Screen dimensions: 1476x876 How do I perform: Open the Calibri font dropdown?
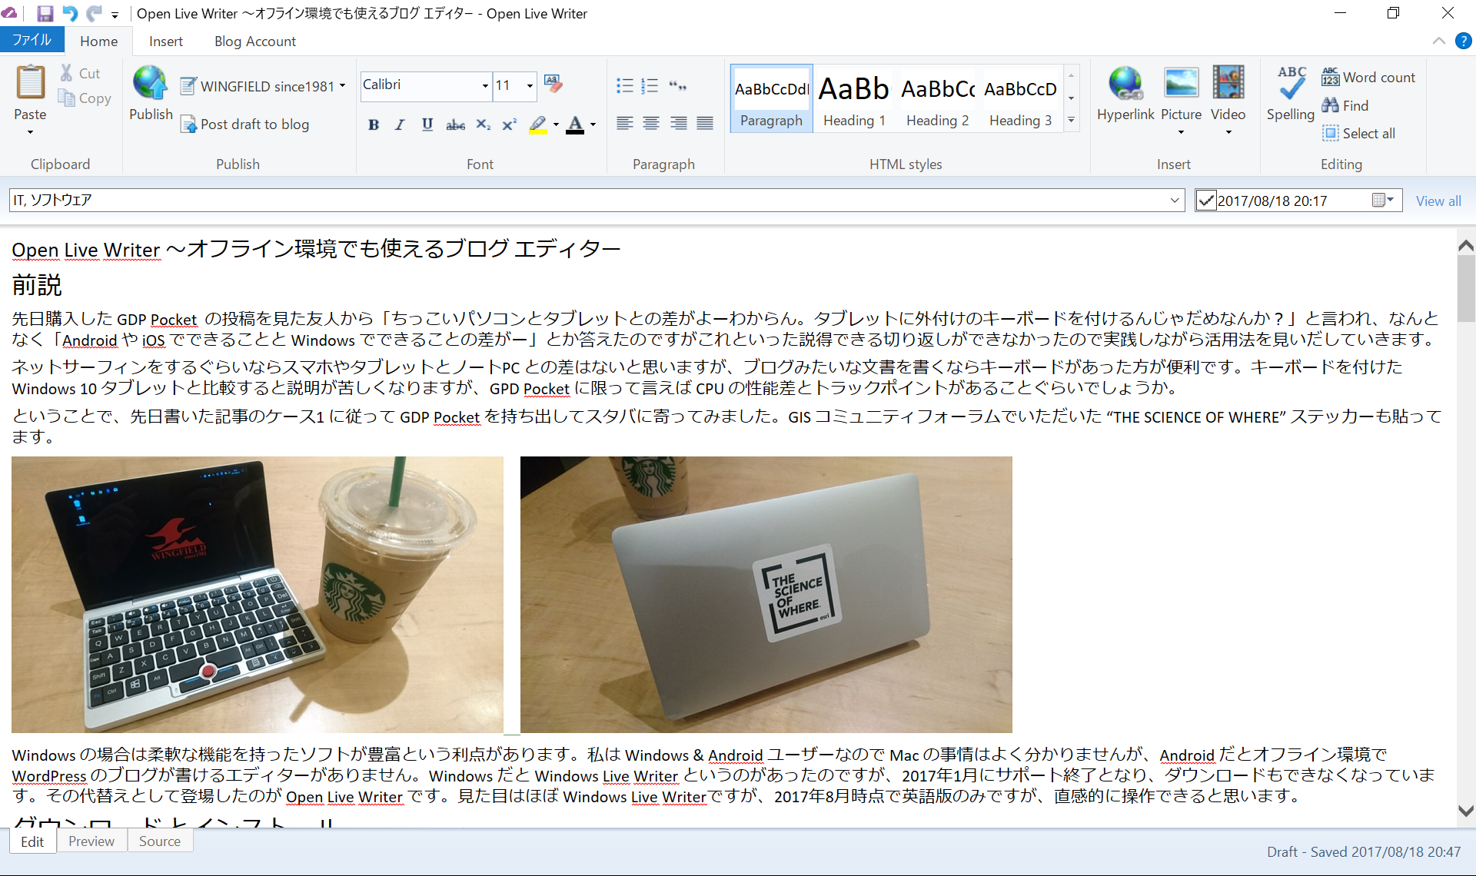(x=485, y=85)
